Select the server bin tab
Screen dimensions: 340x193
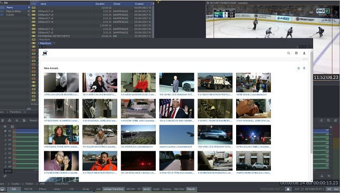click(x=147, y=189)
